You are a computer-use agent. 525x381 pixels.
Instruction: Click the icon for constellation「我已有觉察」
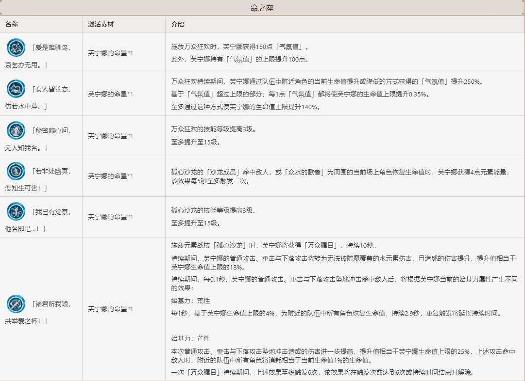(x=16, y=211)
